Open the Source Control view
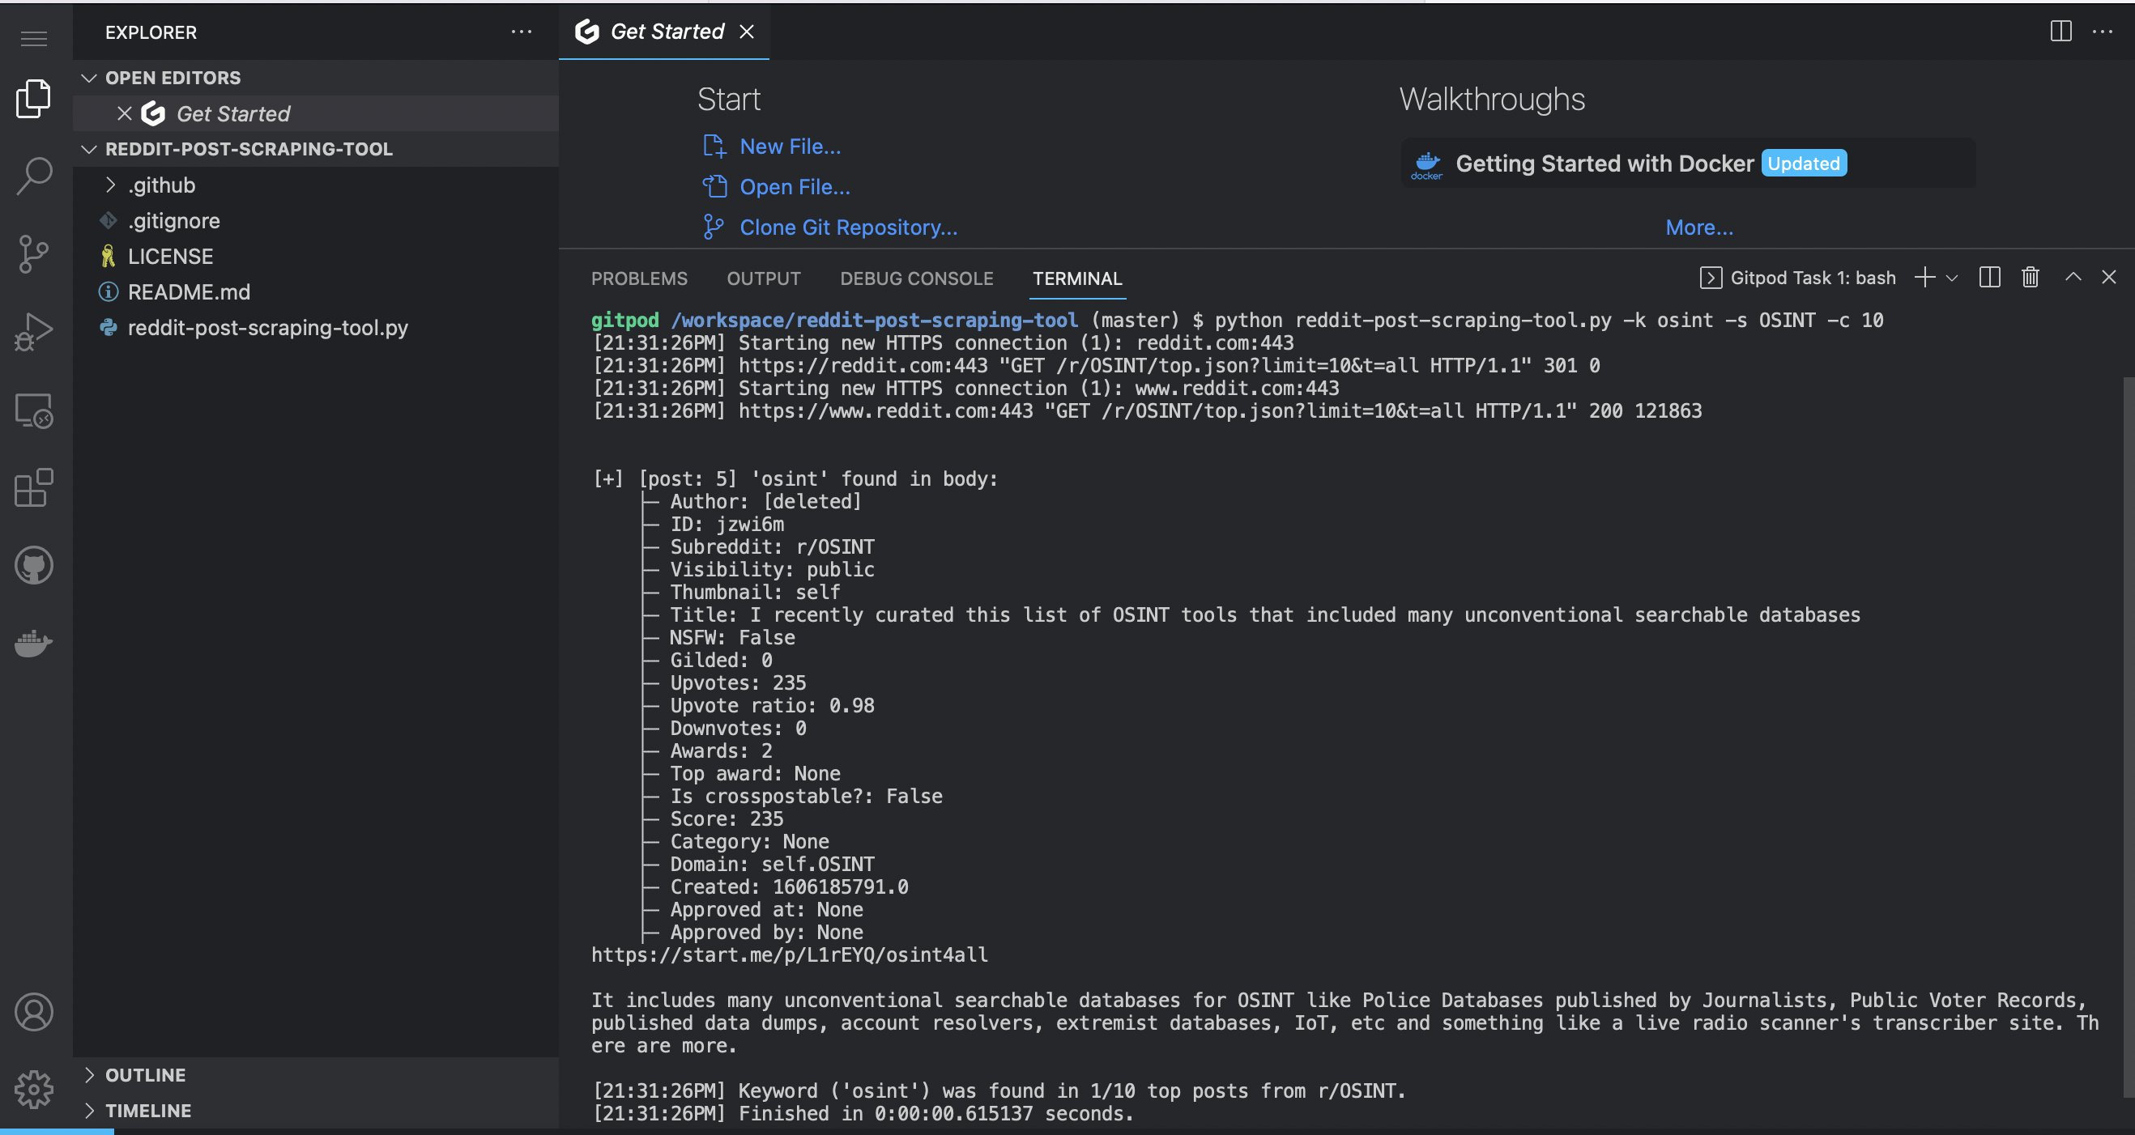The width and height of the screenshot is (2135, 1135). point(34,253)
